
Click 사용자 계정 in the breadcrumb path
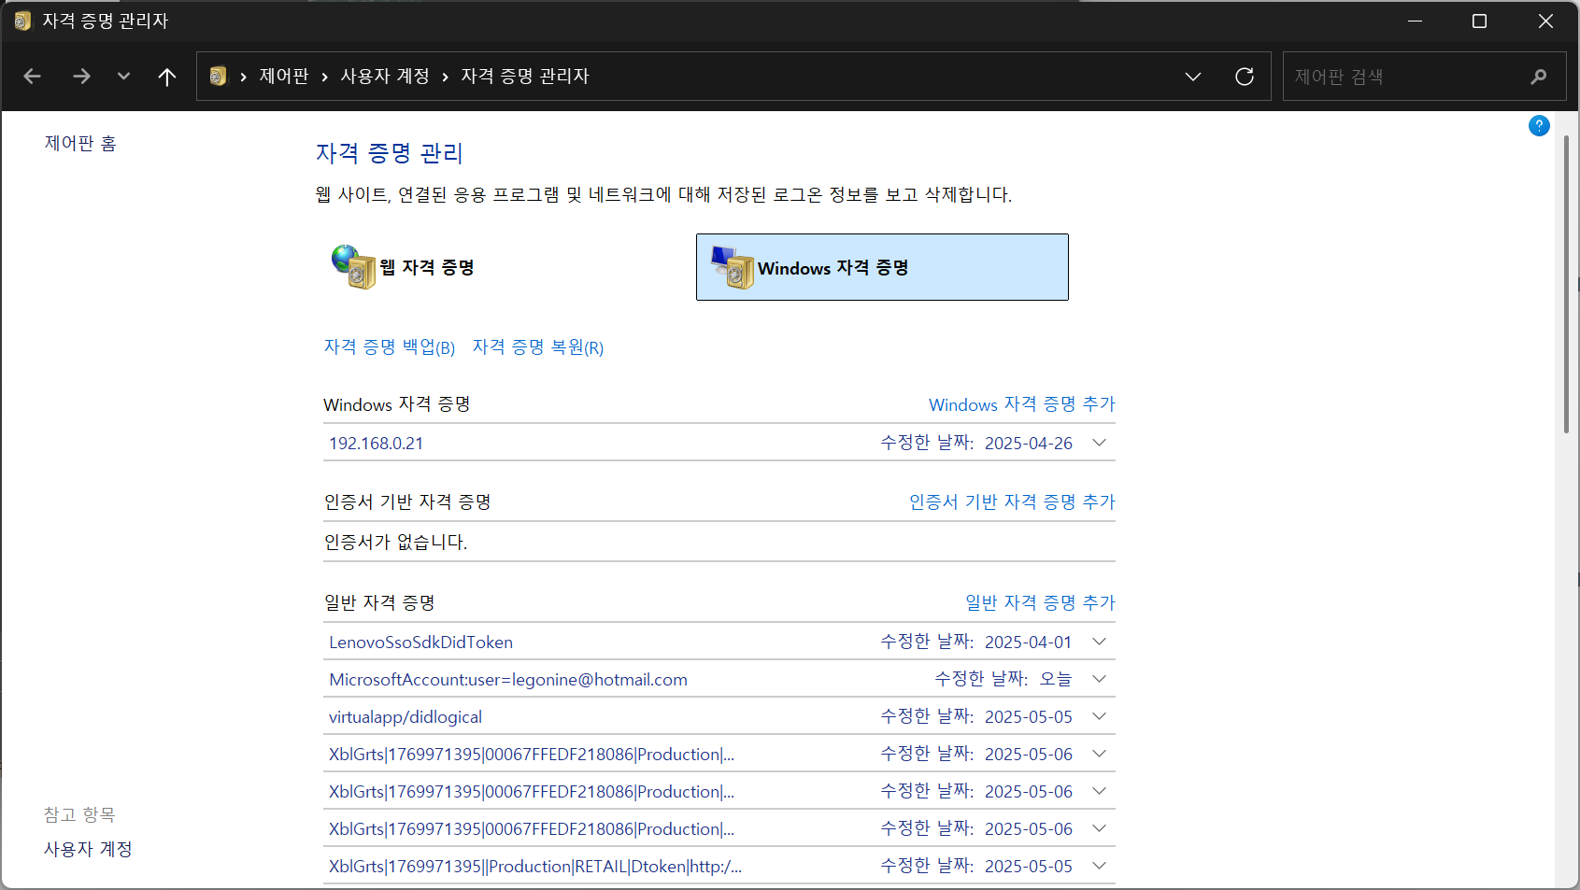pos(384,77)
